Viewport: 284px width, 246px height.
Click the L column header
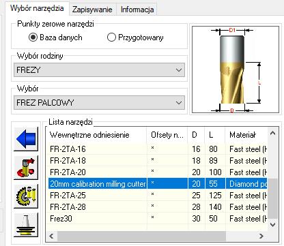[x=215, y=135]
